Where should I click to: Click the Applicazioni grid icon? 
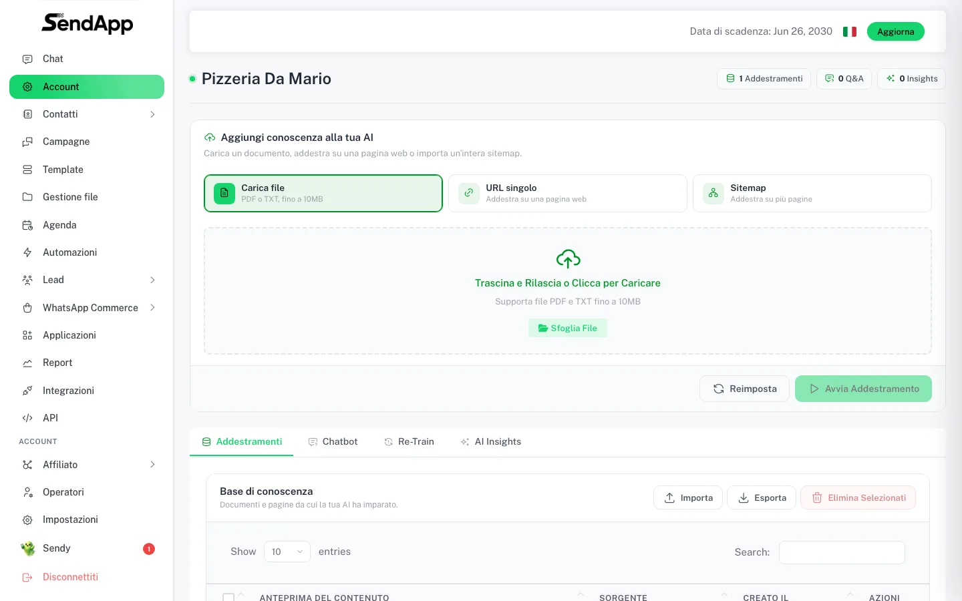27,335
